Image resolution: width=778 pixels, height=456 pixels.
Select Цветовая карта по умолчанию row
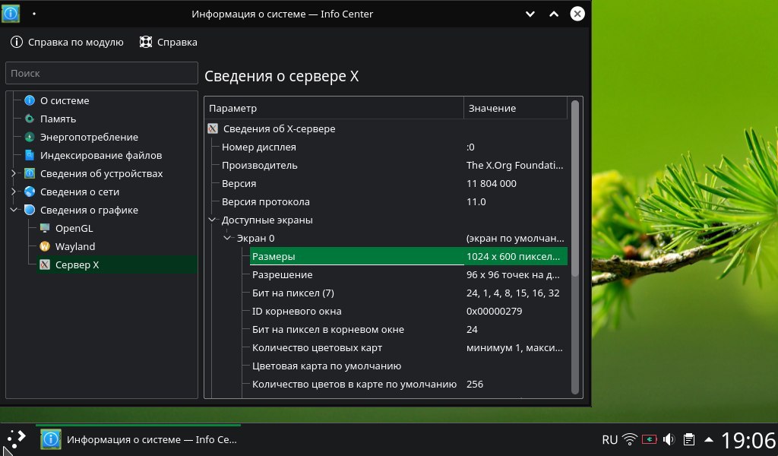coord(409,366)
